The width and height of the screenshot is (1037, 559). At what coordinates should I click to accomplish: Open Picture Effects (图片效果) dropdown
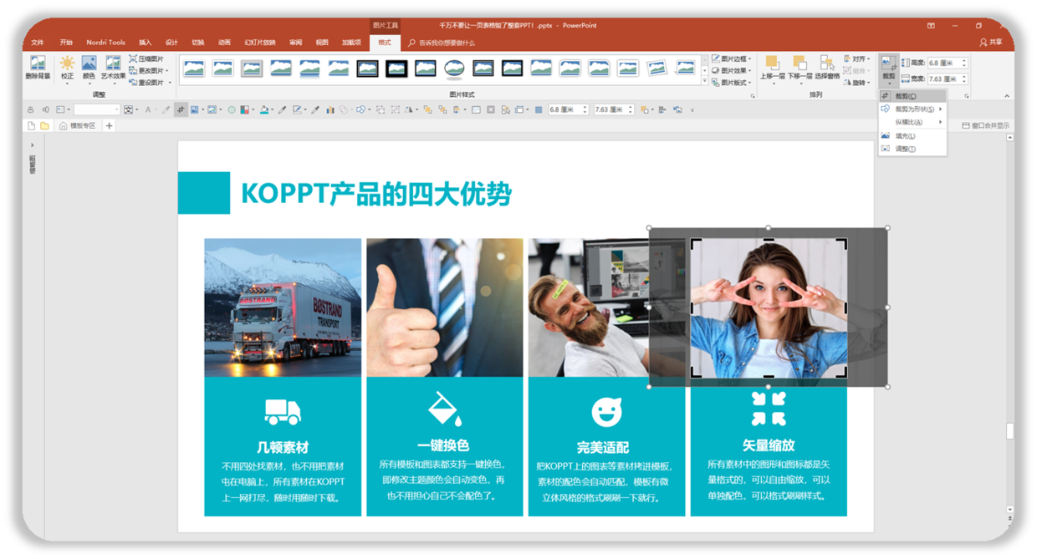tap(732, 71)
